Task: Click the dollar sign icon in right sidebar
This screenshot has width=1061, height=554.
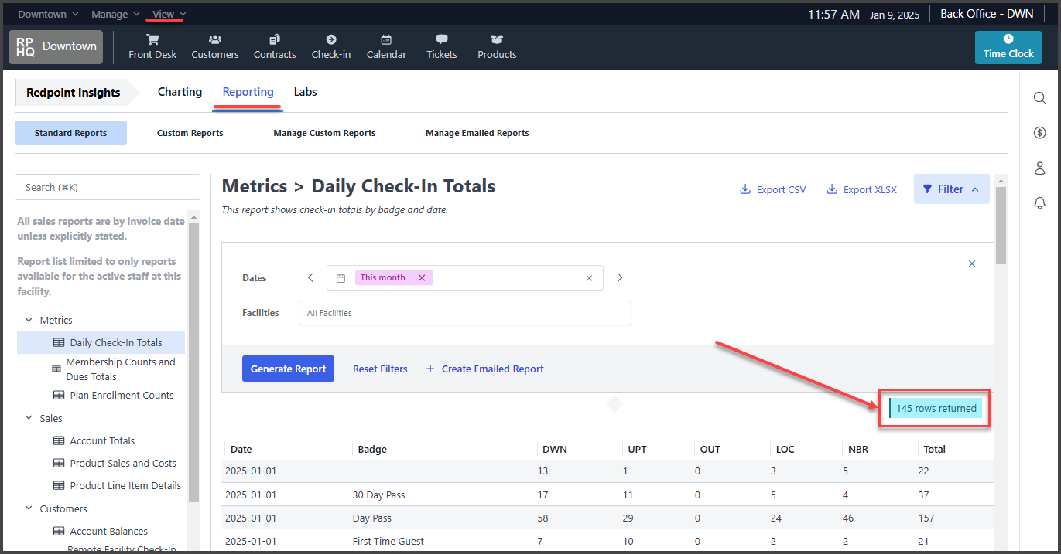Action: coord(1040,133)
